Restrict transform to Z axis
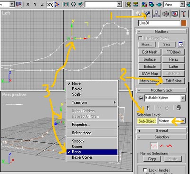 tap(42, 4)
